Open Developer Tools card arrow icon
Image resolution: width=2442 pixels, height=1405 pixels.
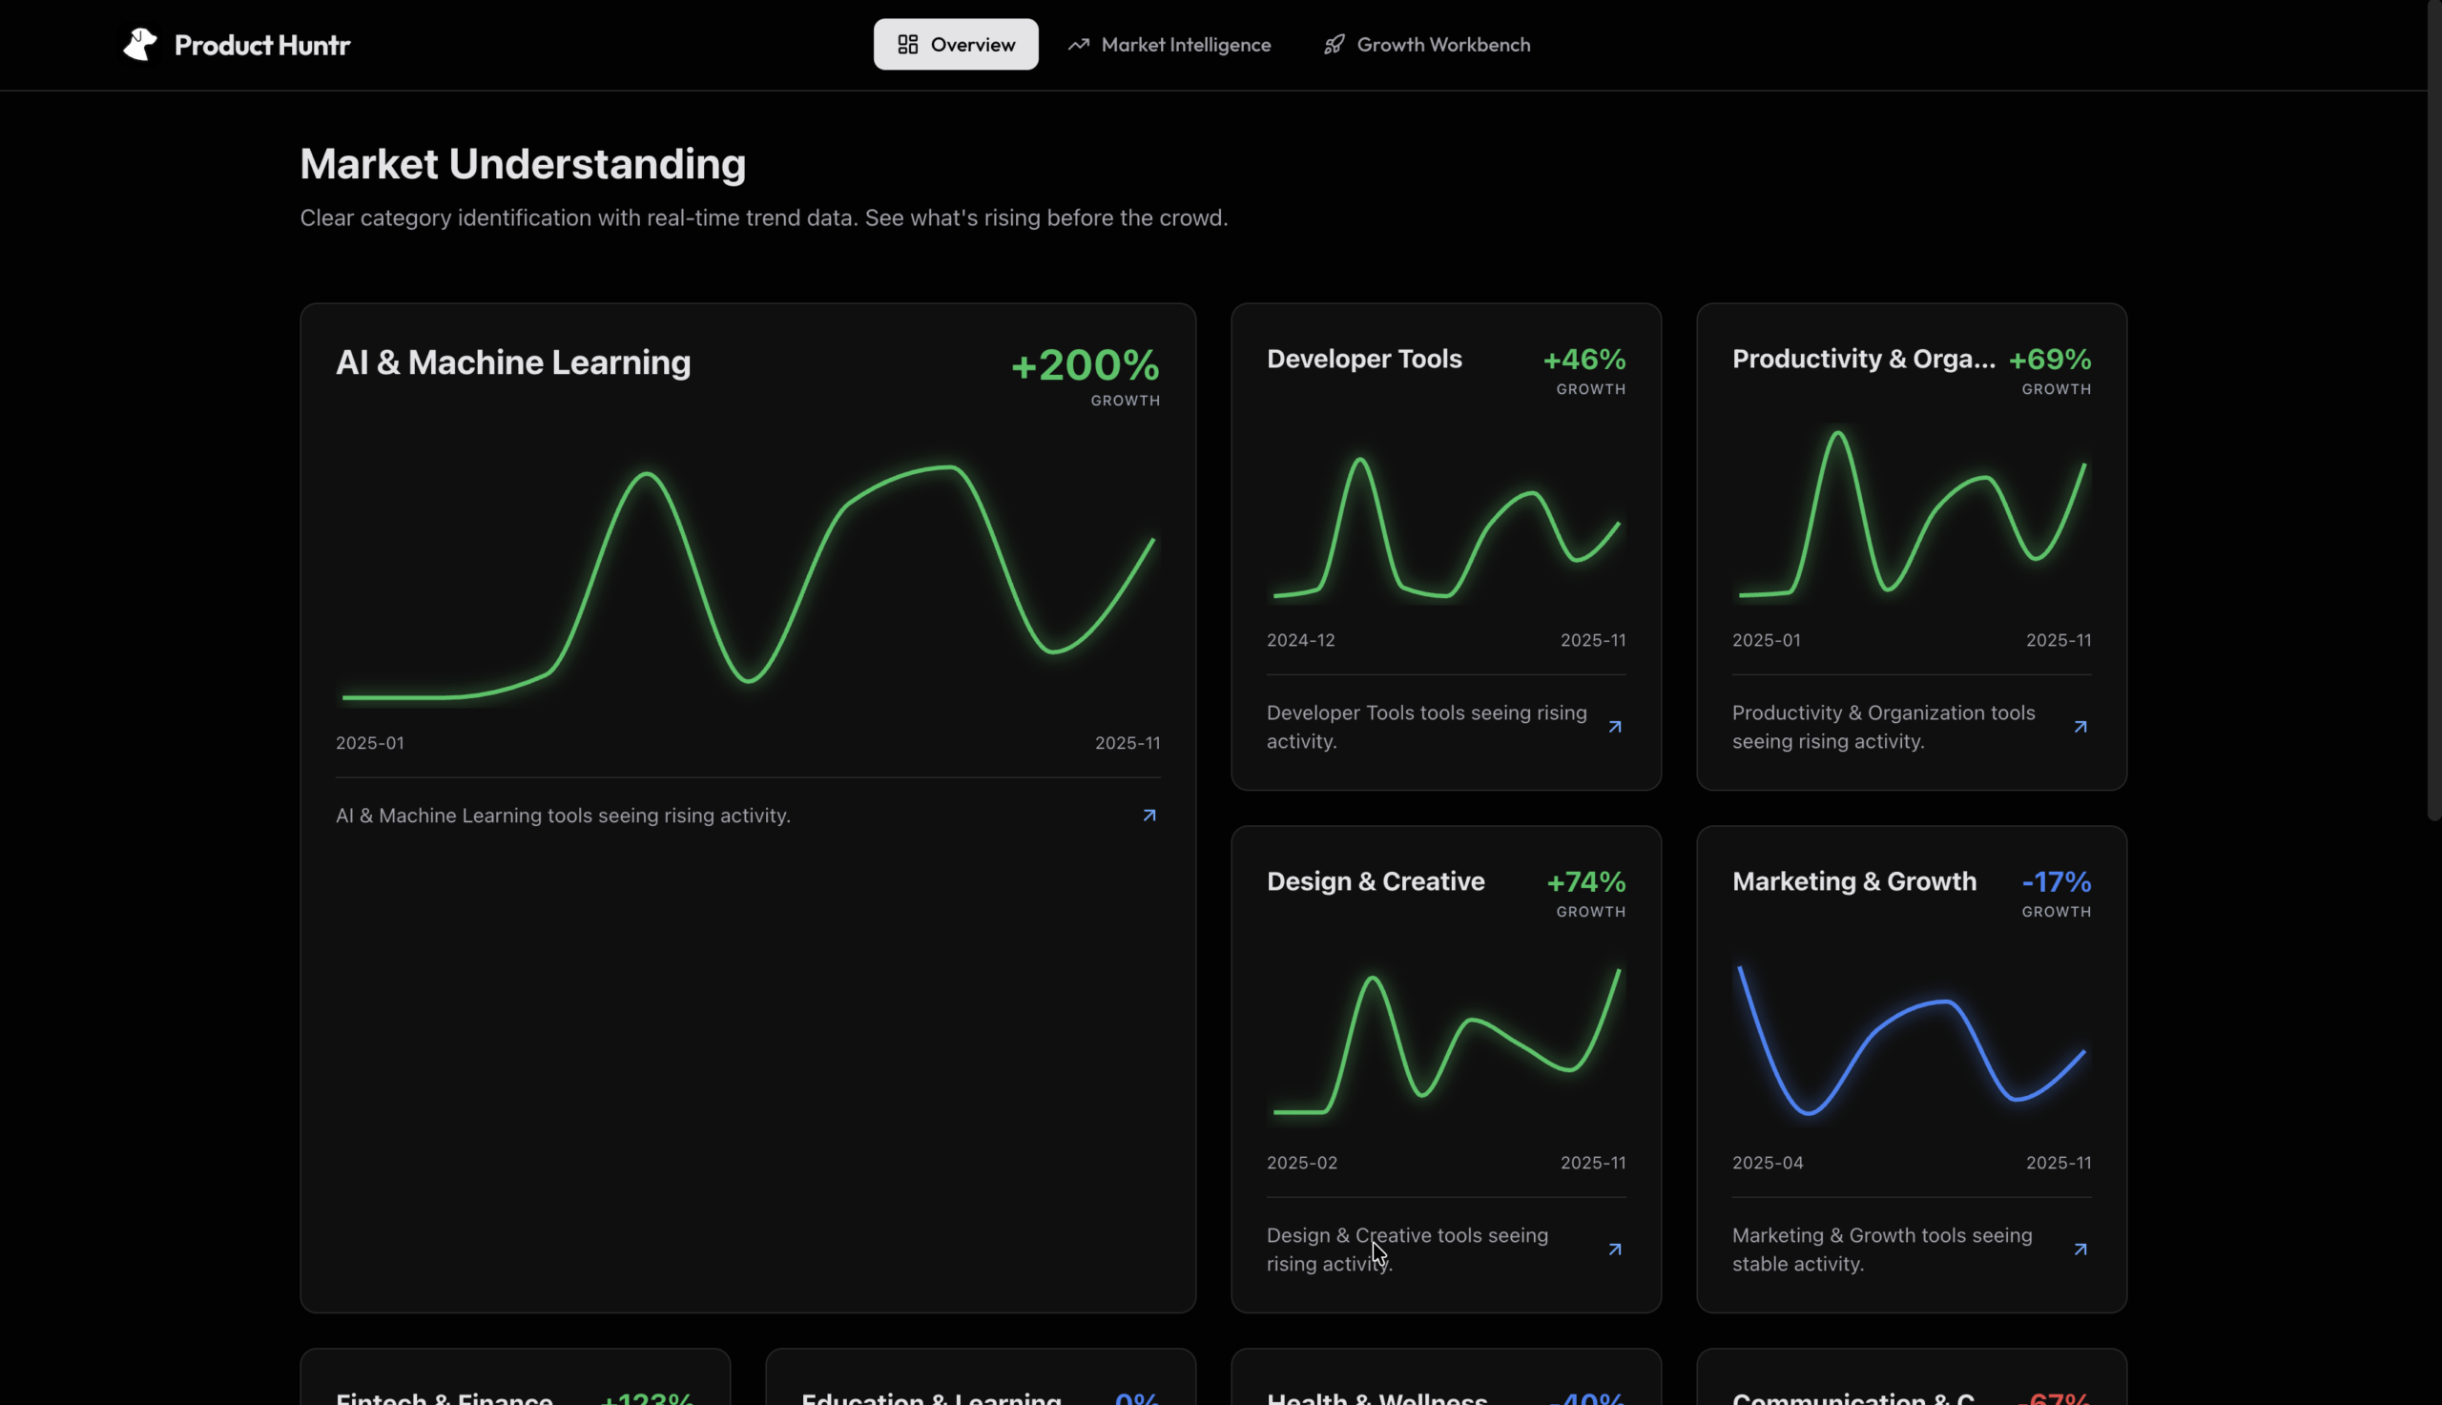point(1614,727)
